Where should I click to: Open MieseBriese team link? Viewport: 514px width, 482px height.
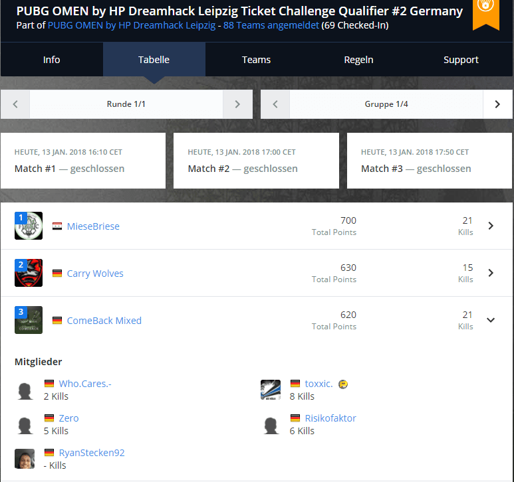click(93, 226)
